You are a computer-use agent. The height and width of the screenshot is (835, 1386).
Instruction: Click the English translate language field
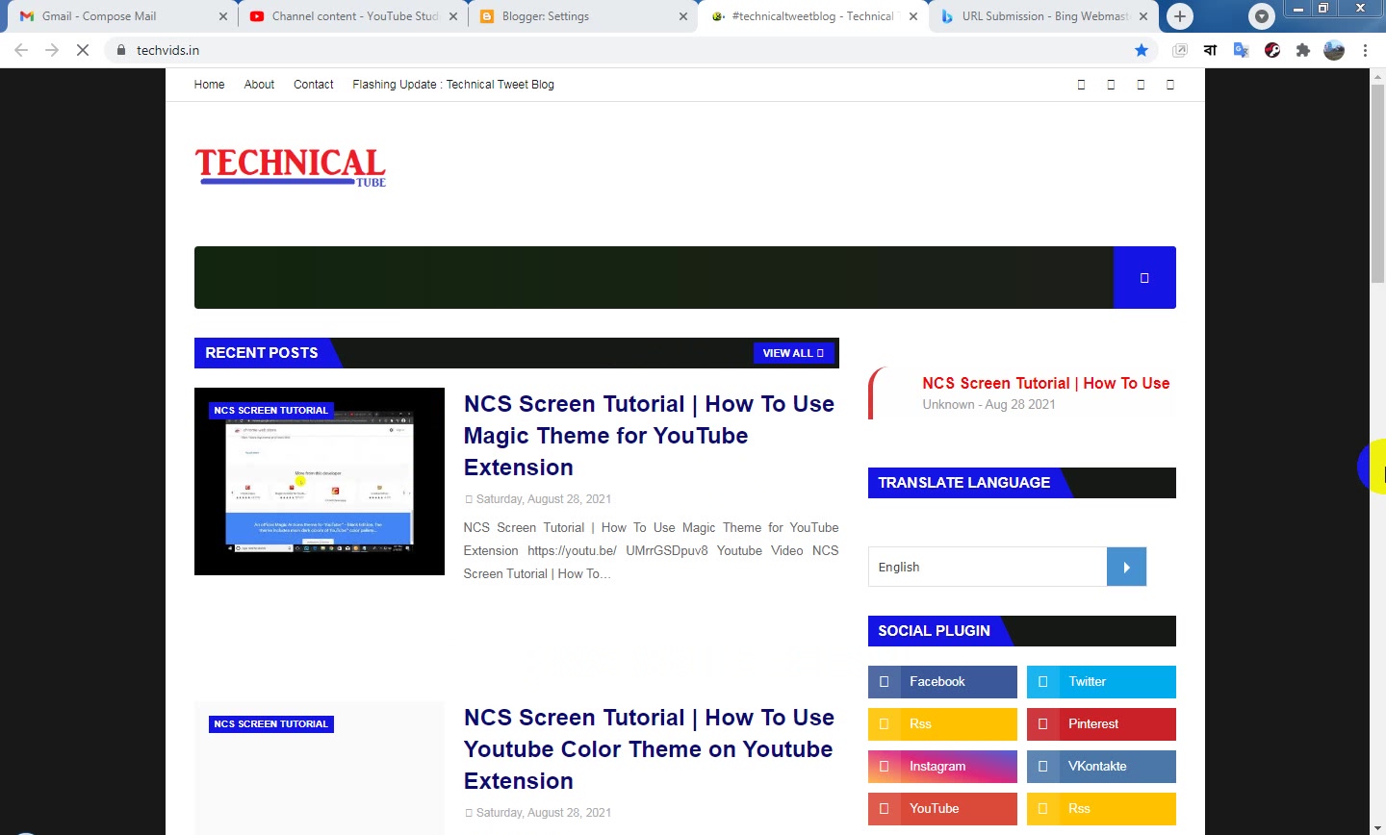[988, 567]
